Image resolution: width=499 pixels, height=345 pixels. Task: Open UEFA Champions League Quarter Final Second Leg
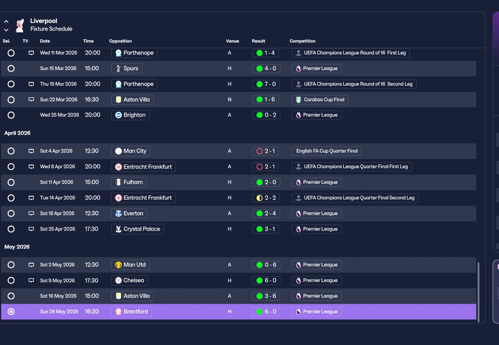click(x=355, y=198)
